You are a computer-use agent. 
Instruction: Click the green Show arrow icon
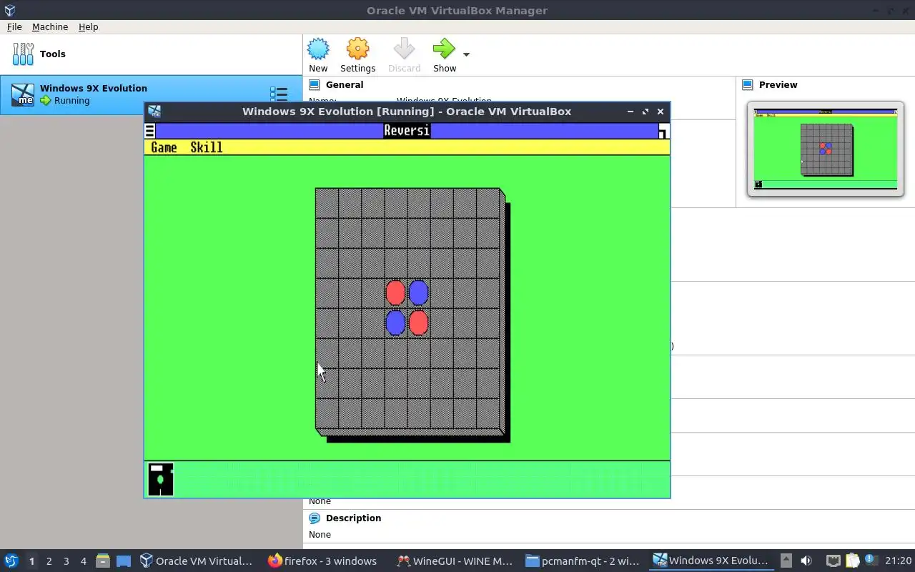tap(444, 49)
